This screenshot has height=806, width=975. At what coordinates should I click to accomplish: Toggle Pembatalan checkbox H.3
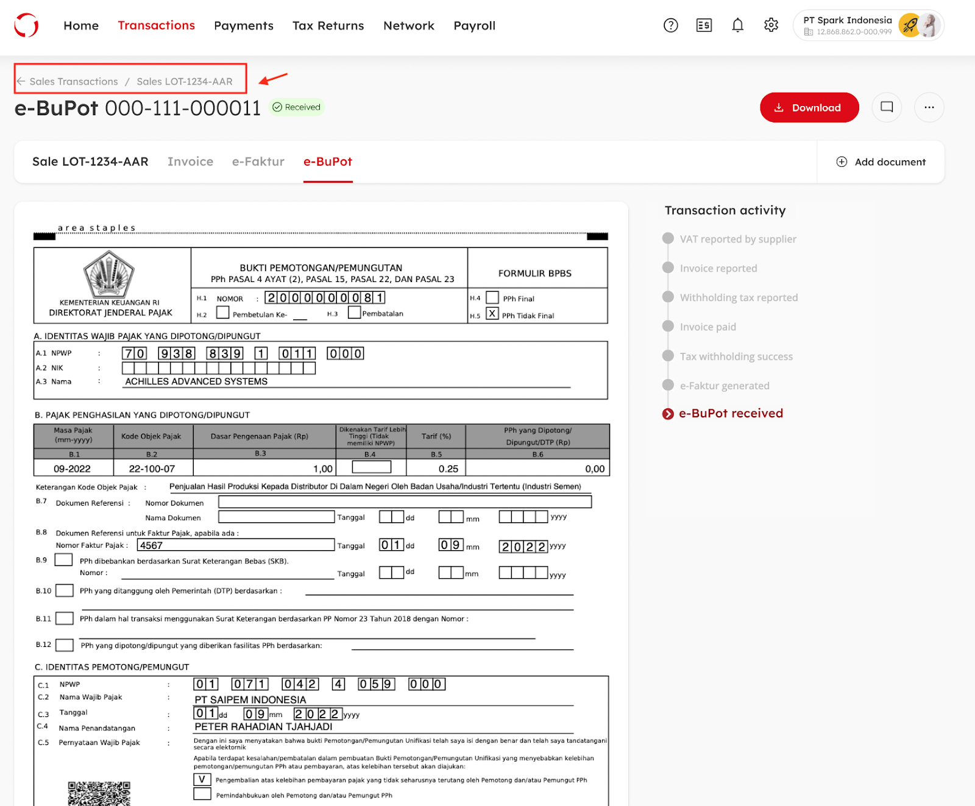[x=354, y=313]
